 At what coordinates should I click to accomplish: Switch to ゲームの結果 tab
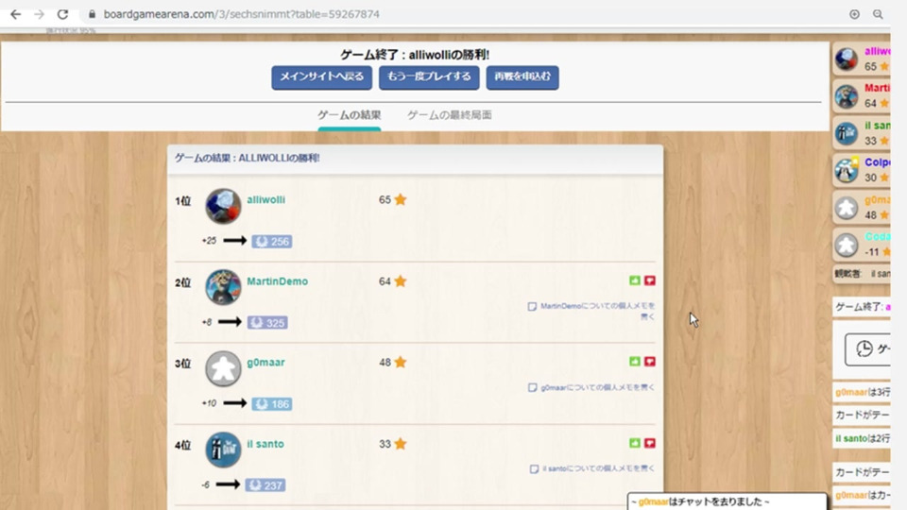coord(349,115)
